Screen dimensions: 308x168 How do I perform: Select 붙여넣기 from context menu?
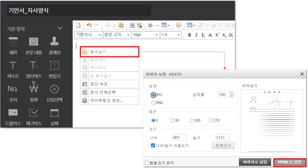(x=109, y=52)
